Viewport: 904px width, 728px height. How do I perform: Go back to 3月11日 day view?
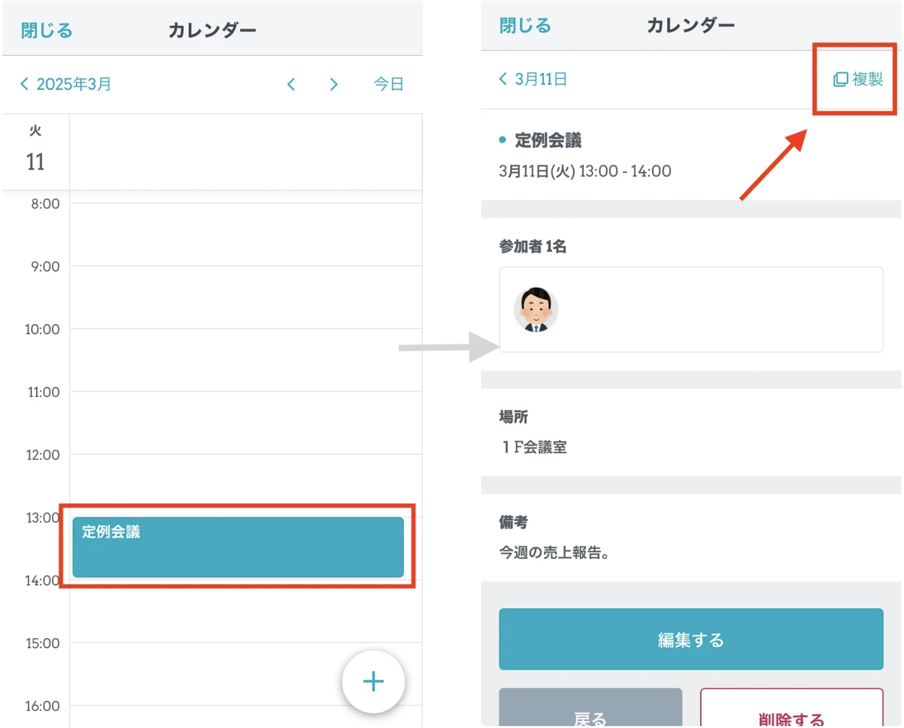(x=533, y=79)
